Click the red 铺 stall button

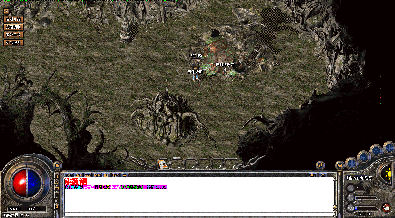(386, 208)
